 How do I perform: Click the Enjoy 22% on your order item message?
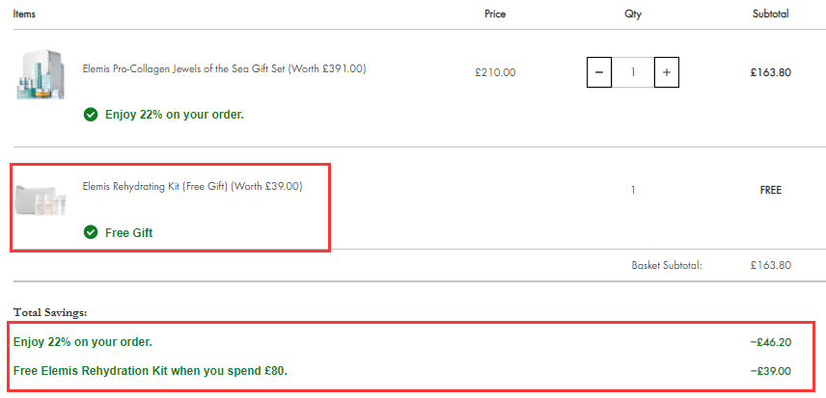(x=175, y=114)
